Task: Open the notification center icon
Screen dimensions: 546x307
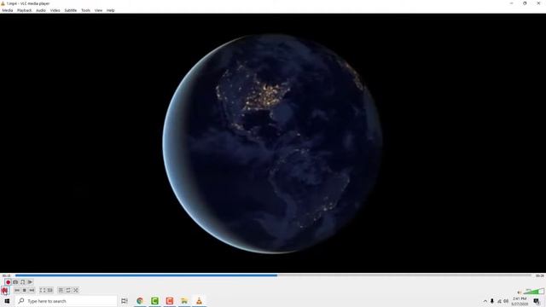Action: point(537,301)
